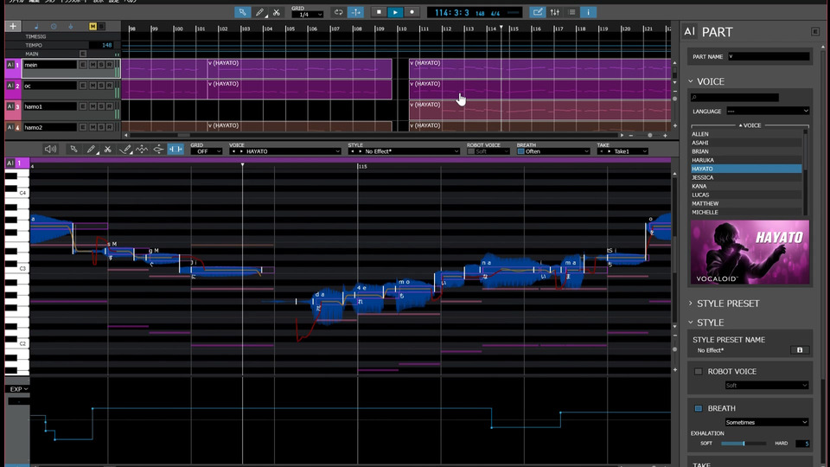Mute the mein track

(92, 65)
